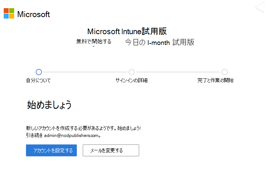Viewport: 272px width, 176px height.
Task: Click the 今日の 1-month 試用版 text
Action: pos(159,42)
